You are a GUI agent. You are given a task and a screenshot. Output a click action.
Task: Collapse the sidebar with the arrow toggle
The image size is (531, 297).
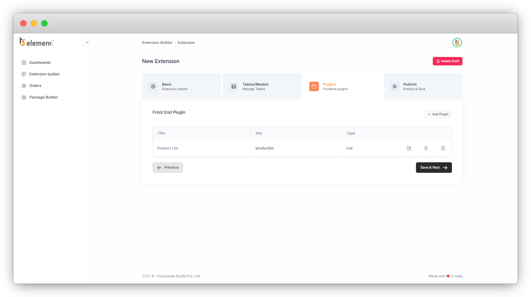click(x=87, y=43)
